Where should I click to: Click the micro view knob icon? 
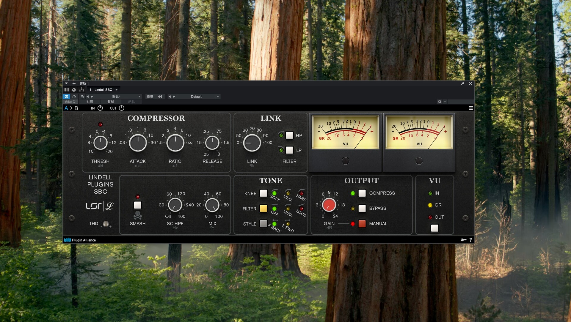click(74, 90)
